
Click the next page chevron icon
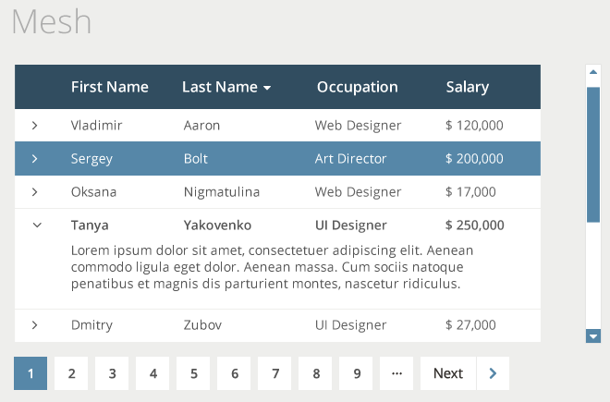(x=493, y=373)
